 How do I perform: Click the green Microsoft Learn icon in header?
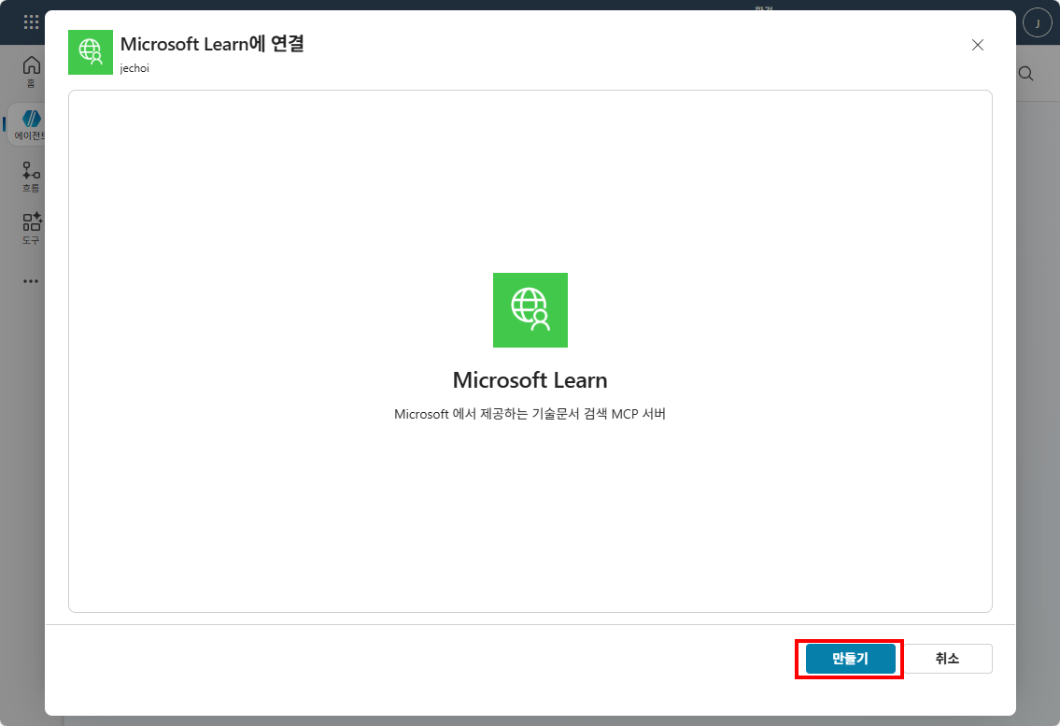[x=91, y=52]
